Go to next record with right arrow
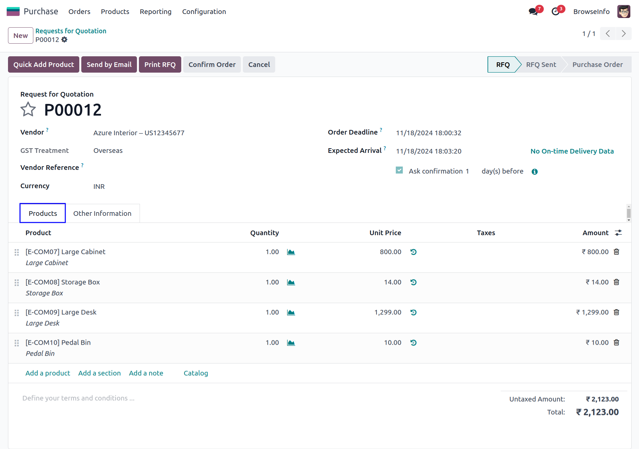The image size is (639, 449). 623,34
